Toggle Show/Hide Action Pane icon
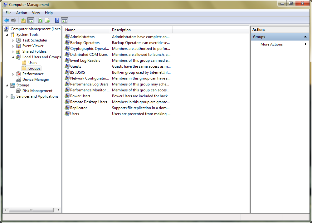Viewport: 312px width, 223px height. [65, 20]
